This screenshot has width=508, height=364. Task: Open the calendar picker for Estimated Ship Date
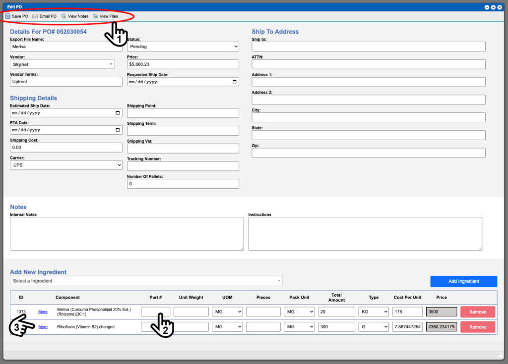(x=117, y=113)
